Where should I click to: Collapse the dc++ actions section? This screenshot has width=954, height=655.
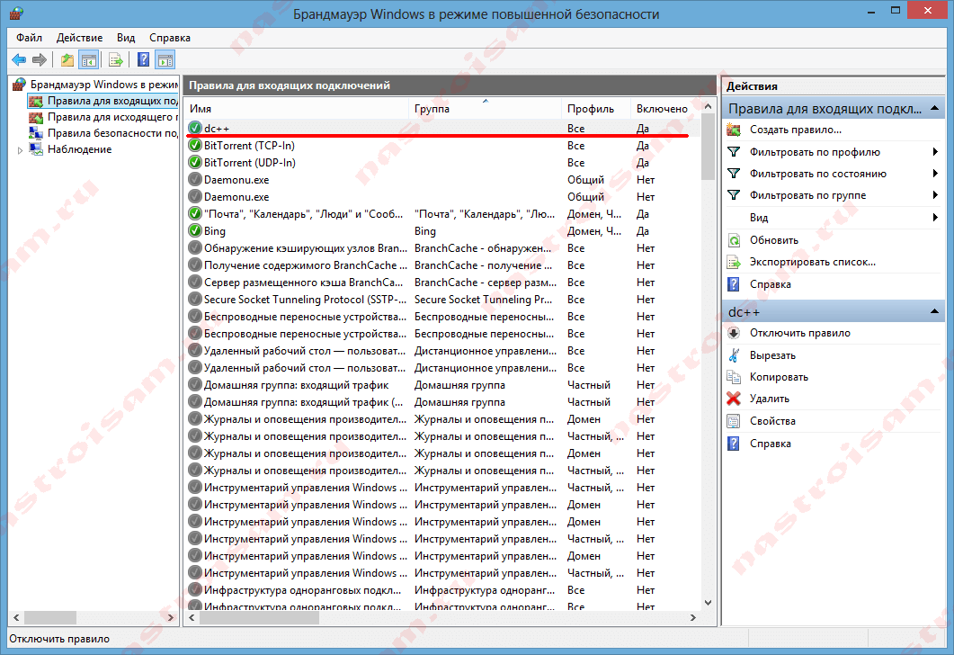938,311
